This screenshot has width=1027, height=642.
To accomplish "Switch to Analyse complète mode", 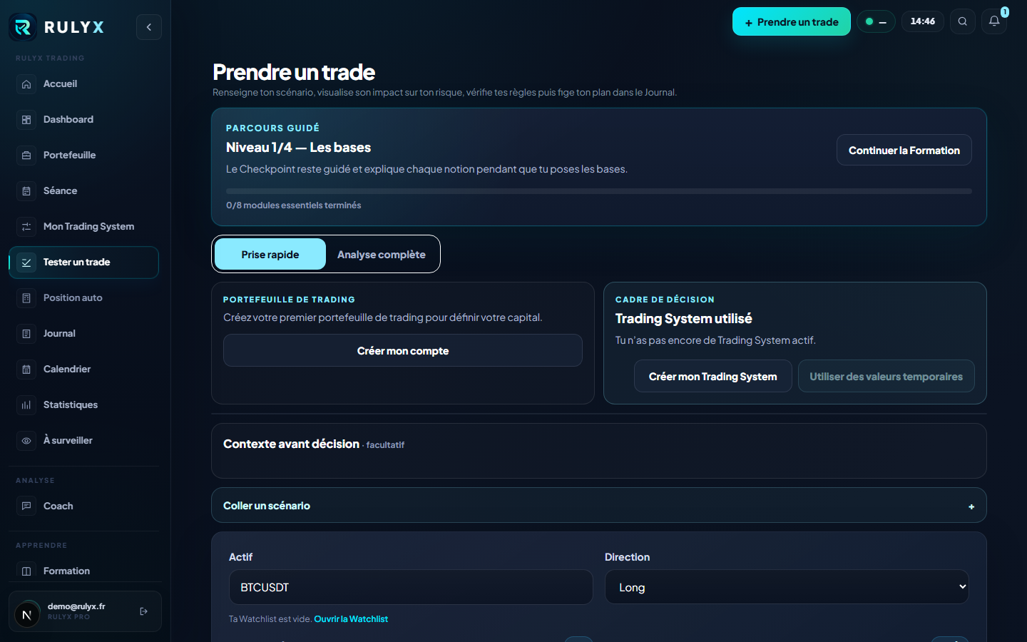I will pos(382,255).
